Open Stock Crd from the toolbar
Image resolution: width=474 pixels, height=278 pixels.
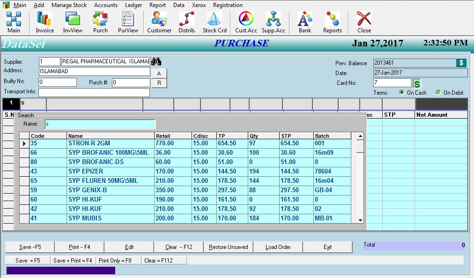click(215, 22)
